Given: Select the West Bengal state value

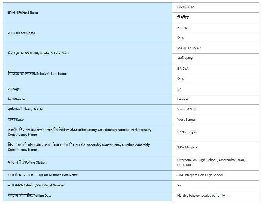Looking at the screenshot, I should (186, 120).
